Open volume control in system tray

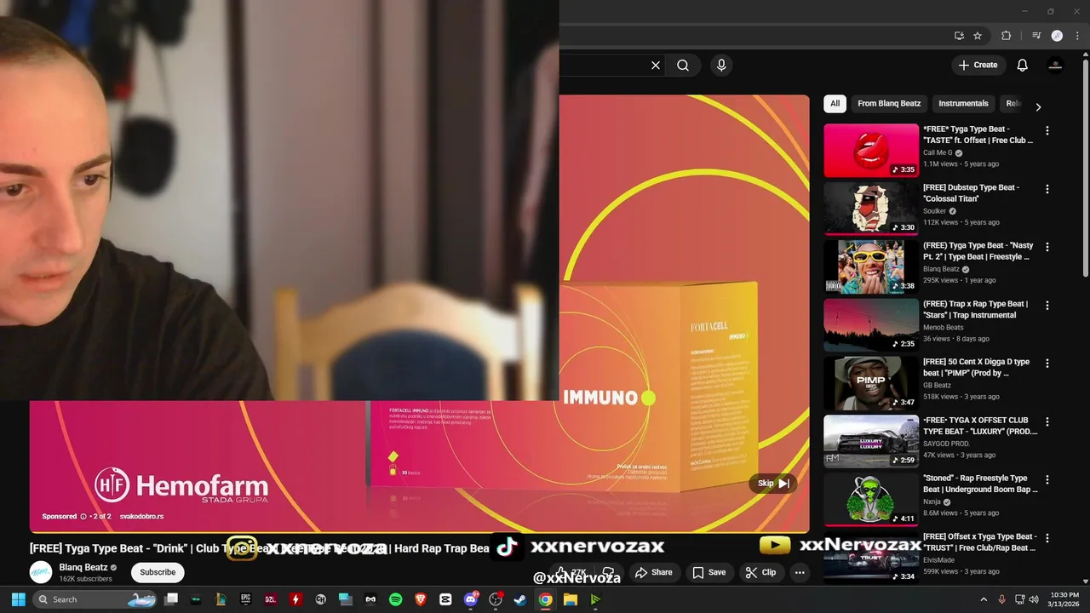coord(1035,599)
